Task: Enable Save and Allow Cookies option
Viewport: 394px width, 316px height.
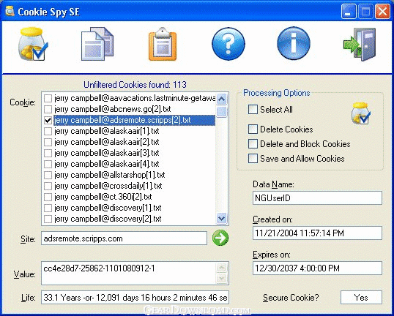Action: tap(253, 159)
